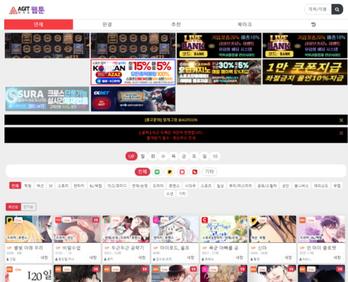Screen dimensions: 348x282
Task: Filter genre by SF
Action: click(x=51, y=186)
